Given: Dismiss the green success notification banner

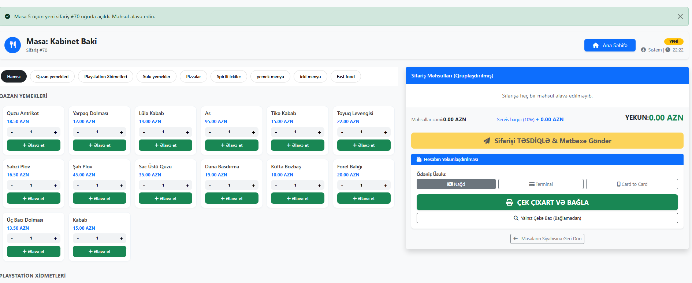Looking at the screenshot, I should point(680,16).
